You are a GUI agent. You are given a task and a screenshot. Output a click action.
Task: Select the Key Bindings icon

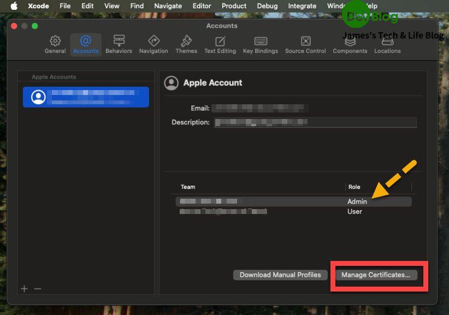(x=261, y=44)
